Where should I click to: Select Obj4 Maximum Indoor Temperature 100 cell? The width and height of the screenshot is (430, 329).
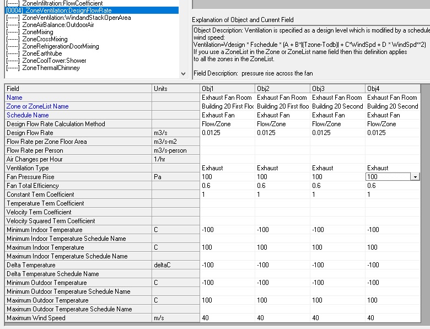click(x=393, y=247)
